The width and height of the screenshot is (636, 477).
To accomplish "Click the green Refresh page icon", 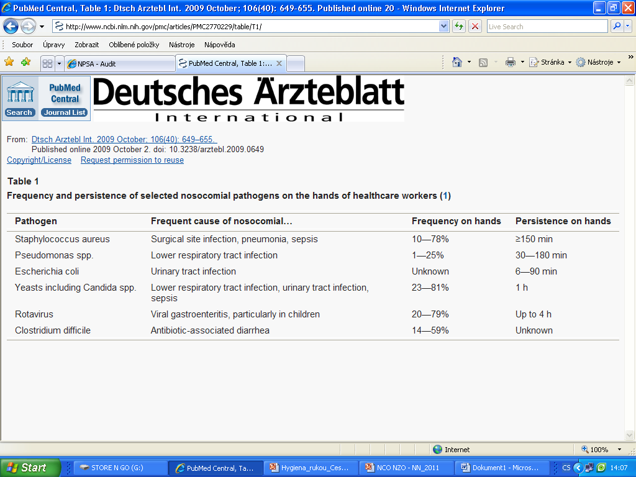I will tap(459, 27).
